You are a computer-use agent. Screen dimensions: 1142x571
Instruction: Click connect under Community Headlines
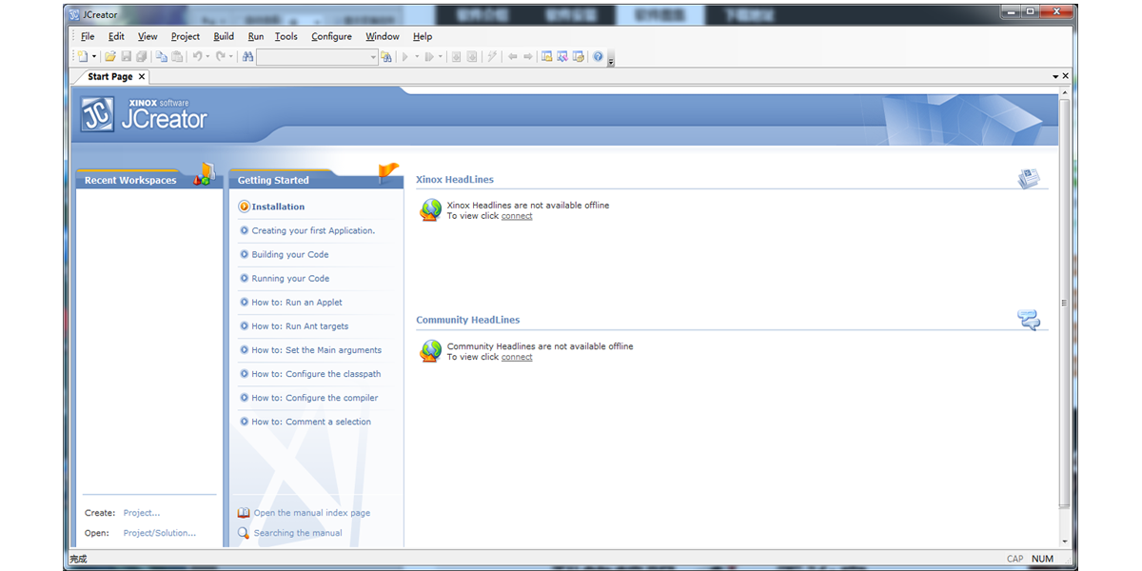click(517, 357)
